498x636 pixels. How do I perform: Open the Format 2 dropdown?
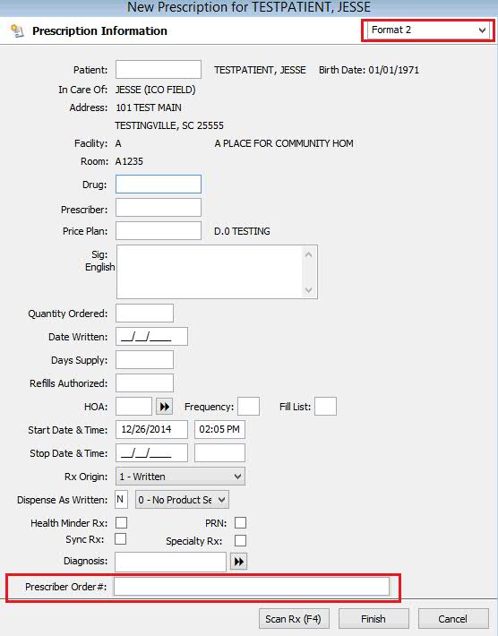pyautogui.click(x=428, y=30)
